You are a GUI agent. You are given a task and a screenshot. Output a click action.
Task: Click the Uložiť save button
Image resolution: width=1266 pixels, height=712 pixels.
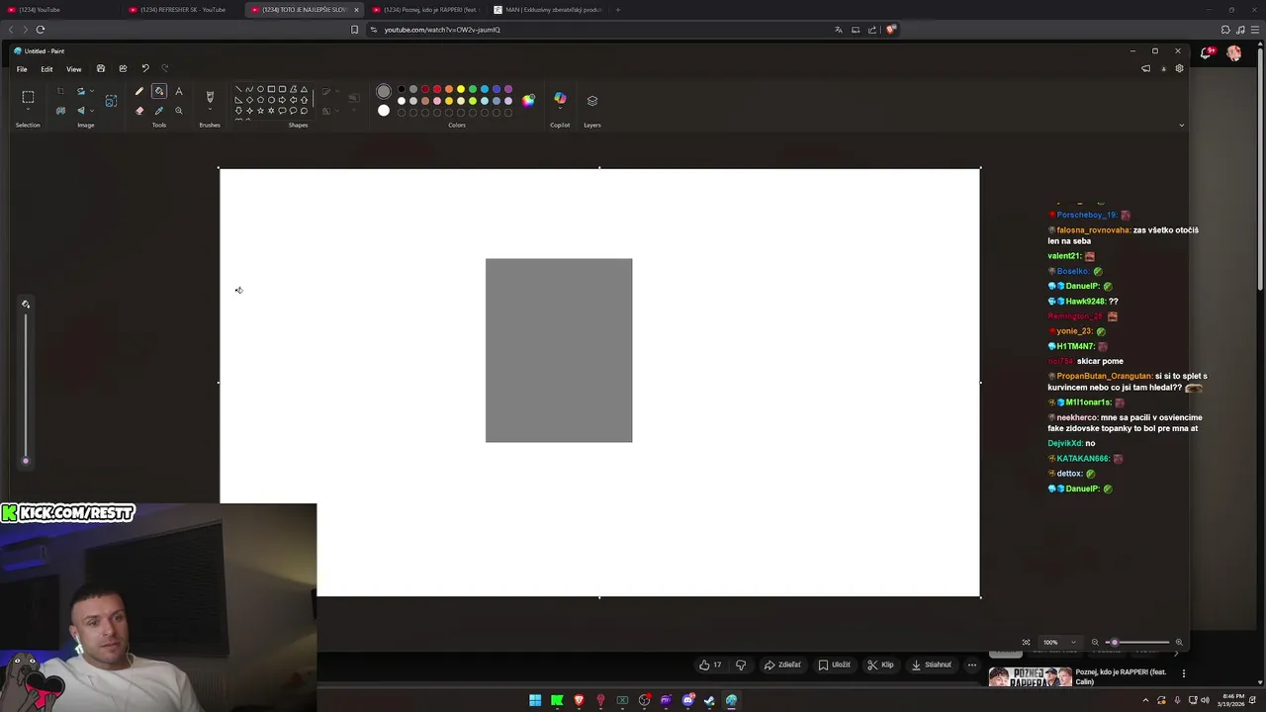834,665
